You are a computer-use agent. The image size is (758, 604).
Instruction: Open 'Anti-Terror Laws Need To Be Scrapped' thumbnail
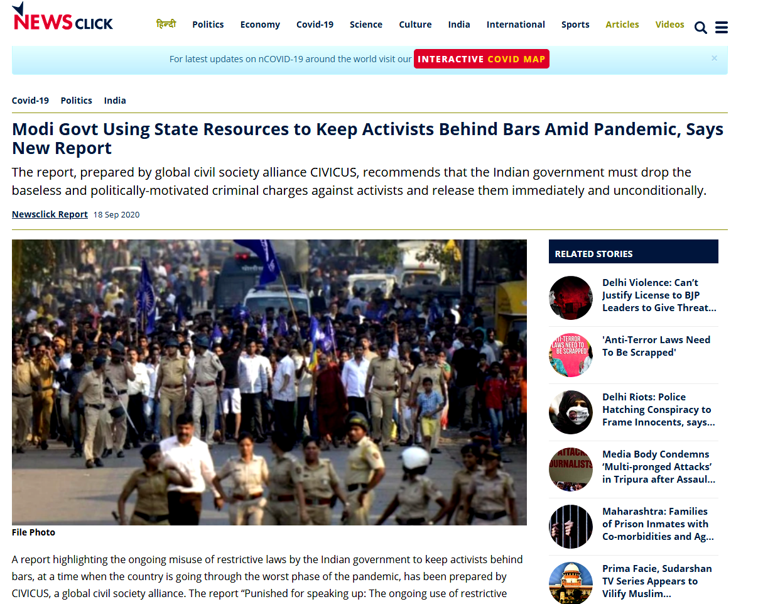(571, 355)
